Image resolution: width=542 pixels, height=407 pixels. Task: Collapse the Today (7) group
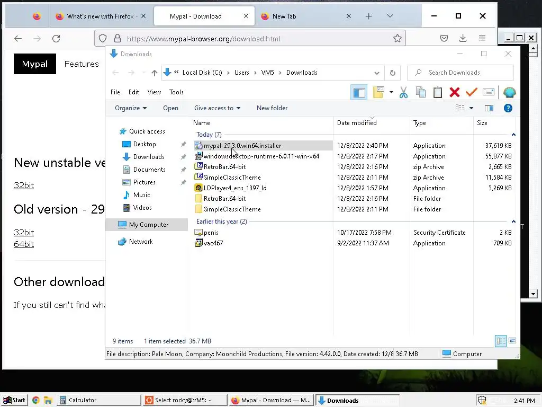pos(513,135)
